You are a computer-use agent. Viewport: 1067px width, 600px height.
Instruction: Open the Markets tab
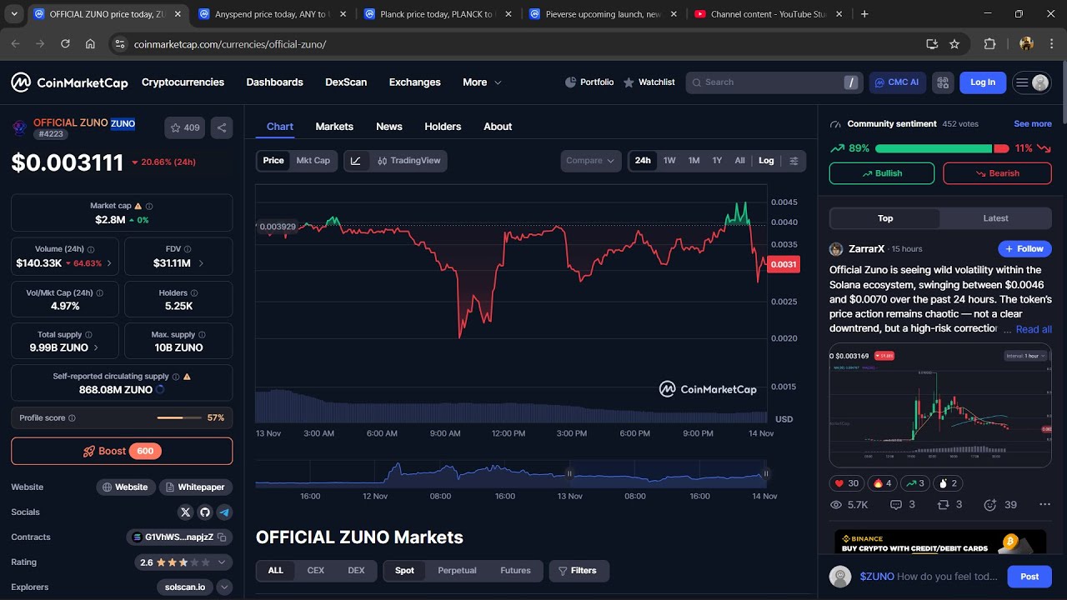click(334, 127)
